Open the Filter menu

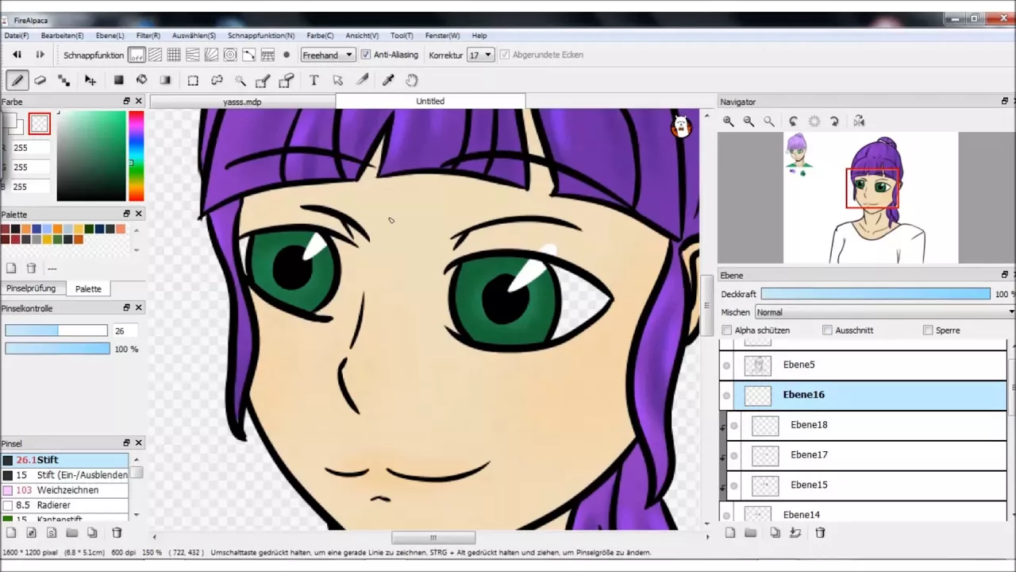click(x=148, y=36)
